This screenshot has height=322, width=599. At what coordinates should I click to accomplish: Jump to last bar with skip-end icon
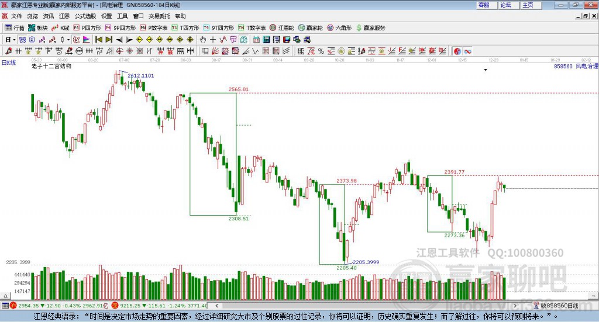pyautogui.click(x=109, y=40)
